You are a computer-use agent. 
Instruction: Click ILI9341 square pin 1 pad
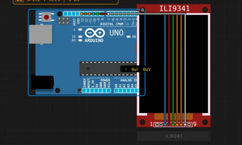(x=157, y=125)
